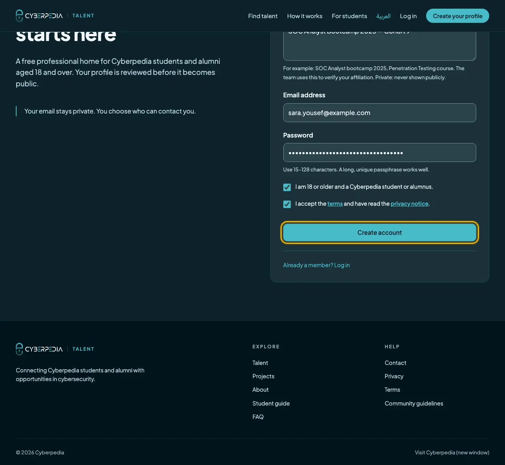Open the Student guide footer link
505x465 pixels.
click(271, 404)
